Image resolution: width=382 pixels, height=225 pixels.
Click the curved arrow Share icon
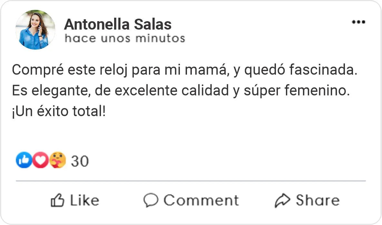point(282,200)
